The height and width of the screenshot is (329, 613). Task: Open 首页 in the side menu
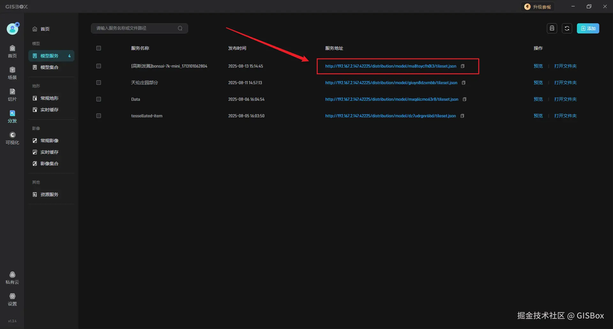pyautogui.click(x=51, y=29)
